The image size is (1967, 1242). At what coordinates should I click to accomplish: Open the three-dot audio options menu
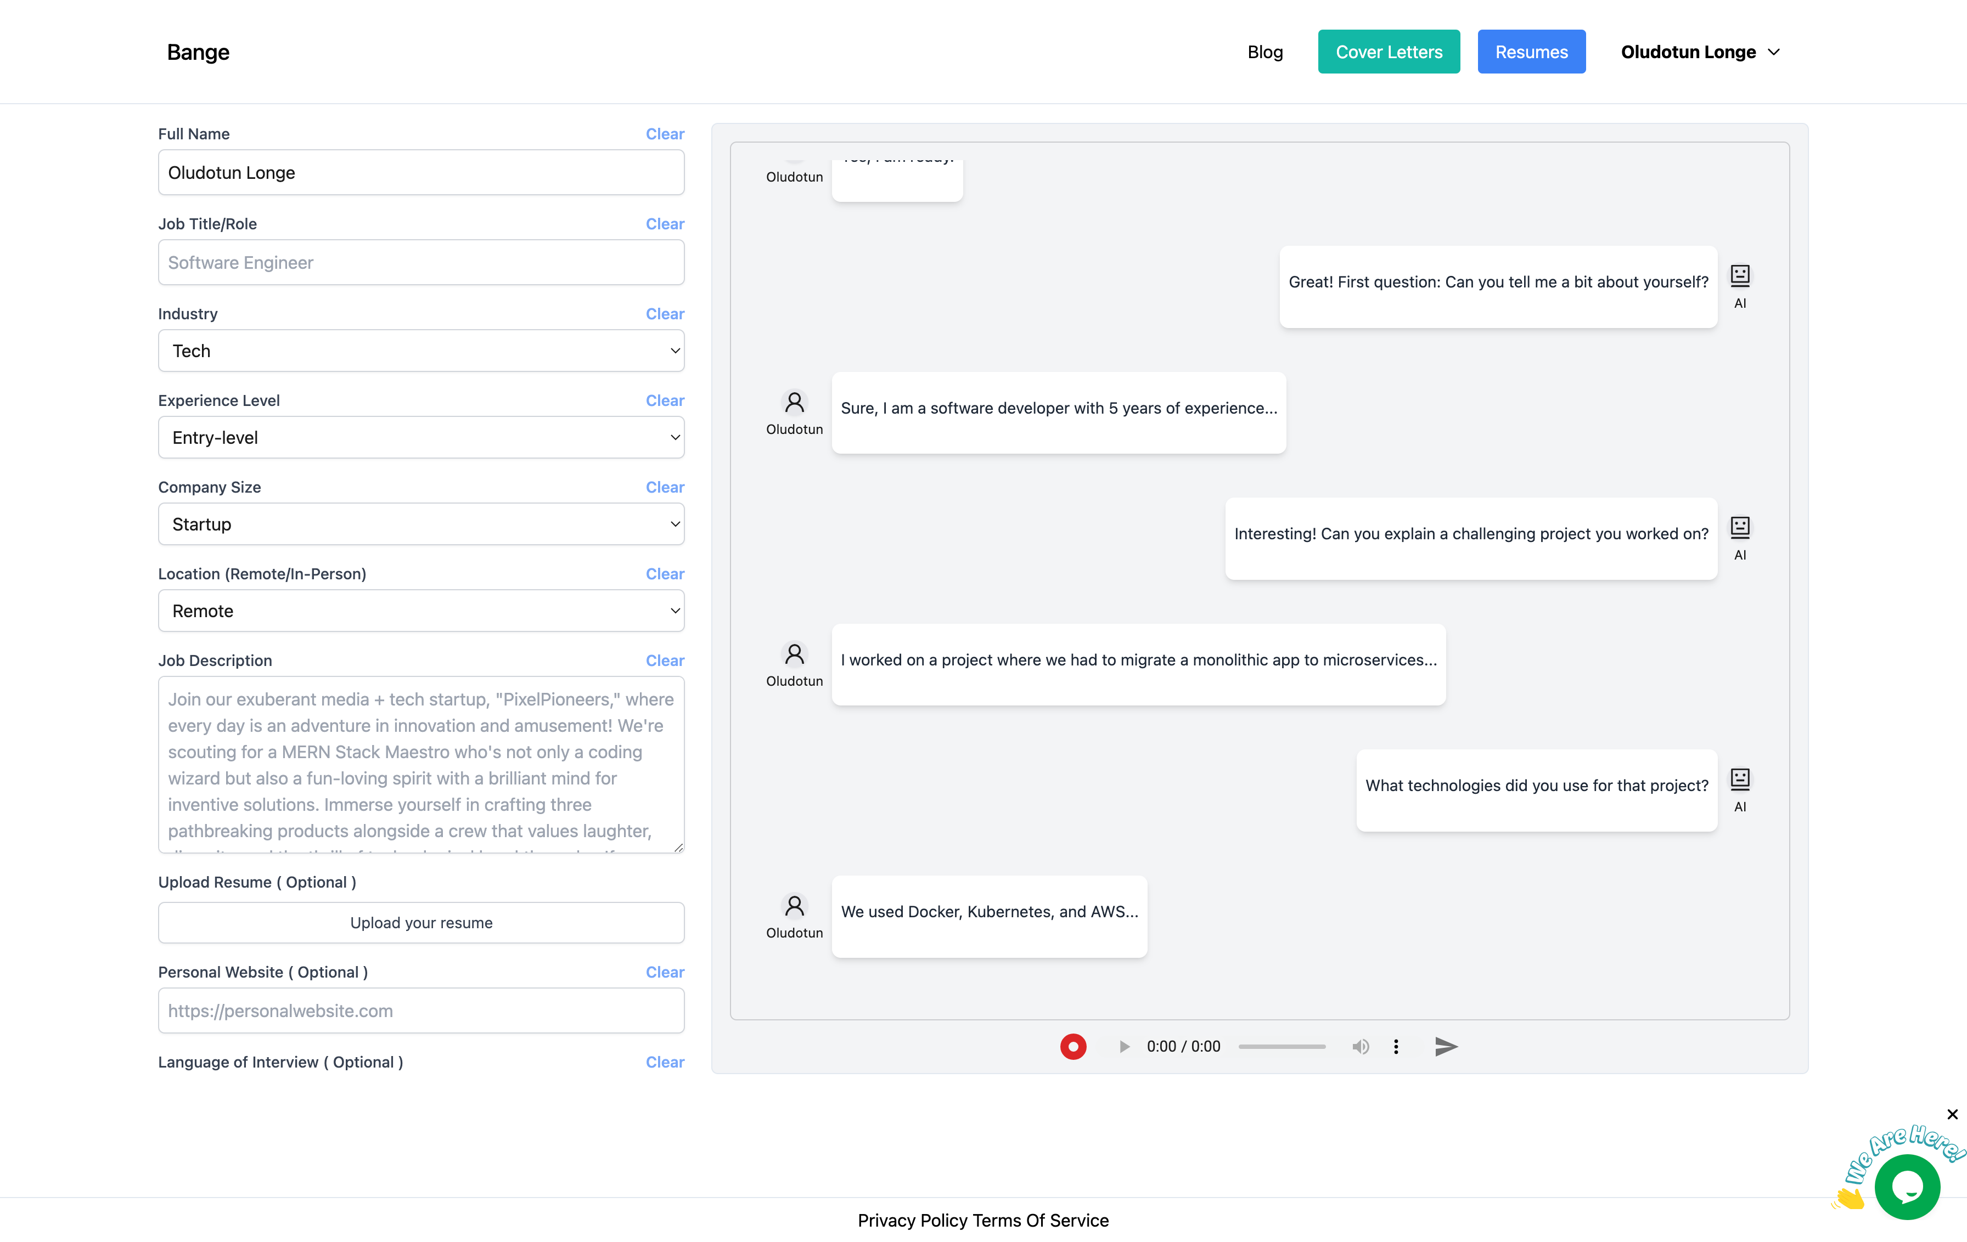pos(1396,1046)
